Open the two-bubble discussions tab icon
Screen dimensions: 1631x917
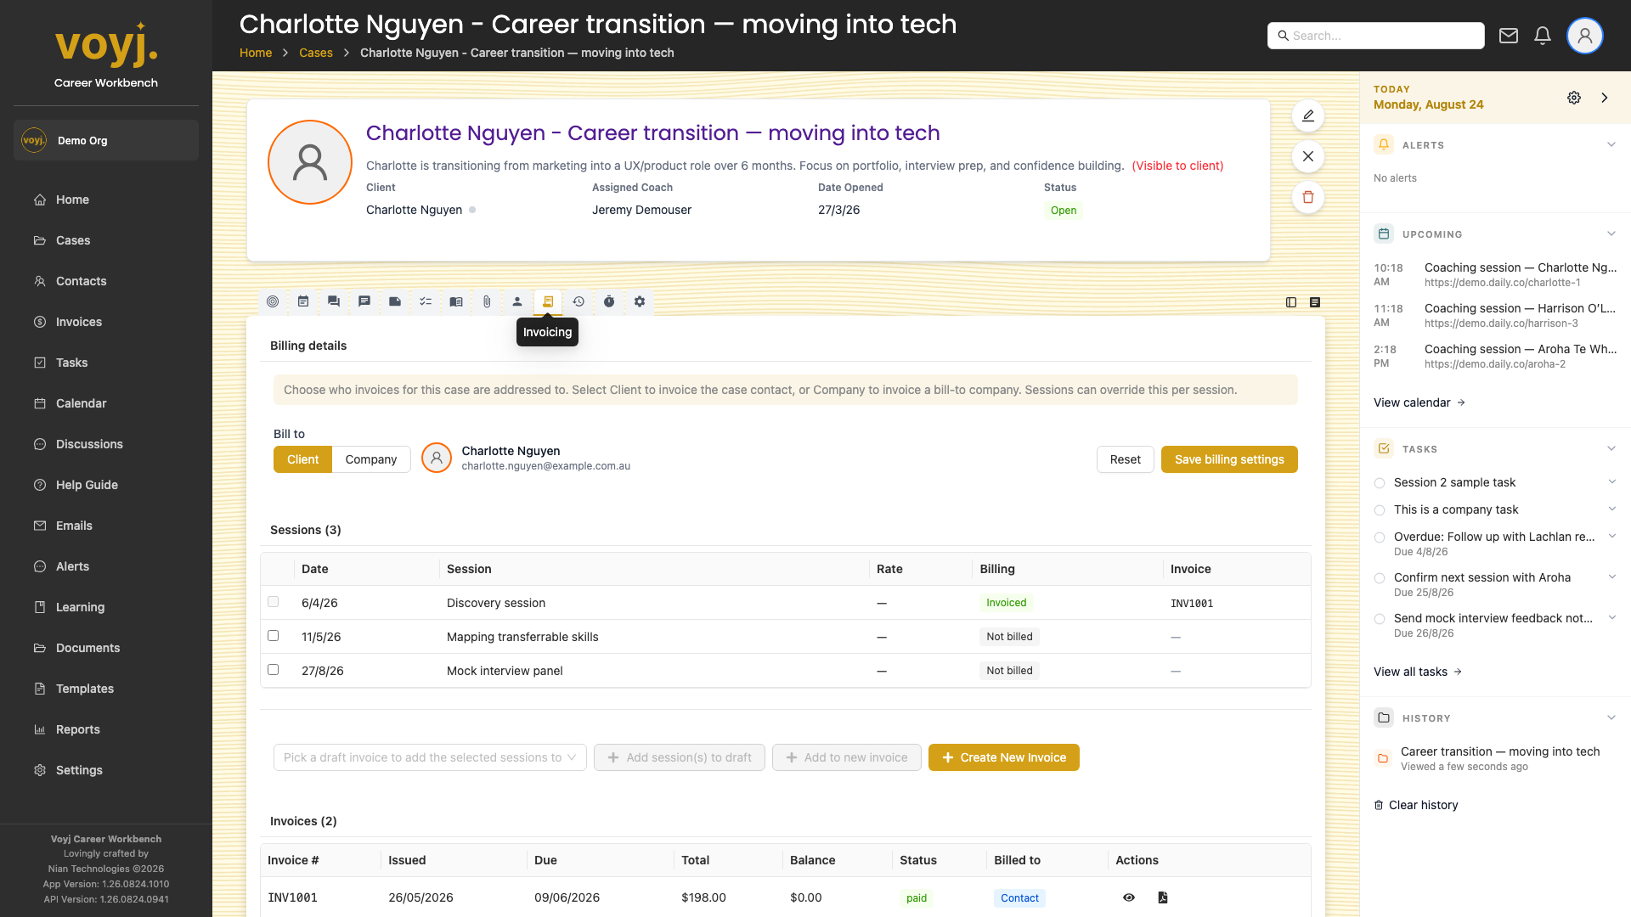tap(334, 301)
